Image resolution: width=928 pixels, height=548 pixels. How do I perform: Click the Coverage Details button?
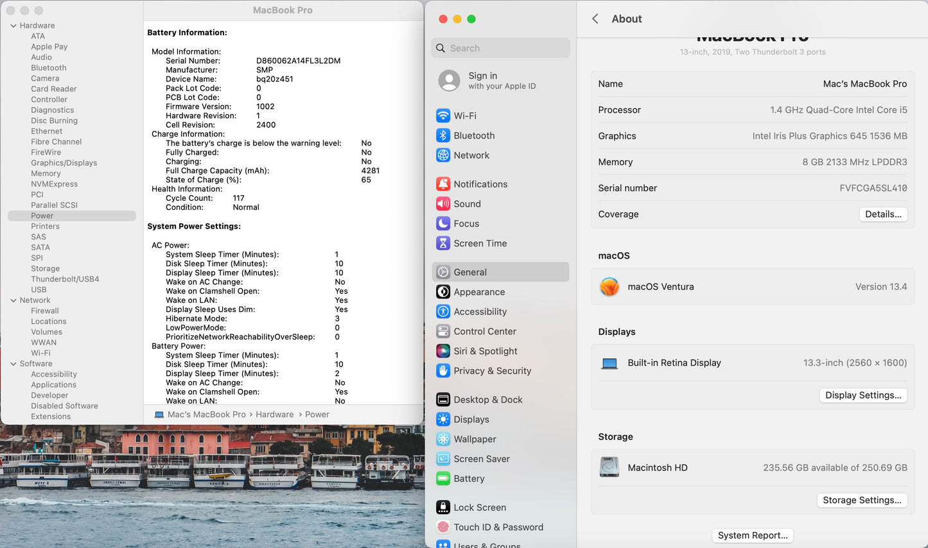[x=883, y=214]
